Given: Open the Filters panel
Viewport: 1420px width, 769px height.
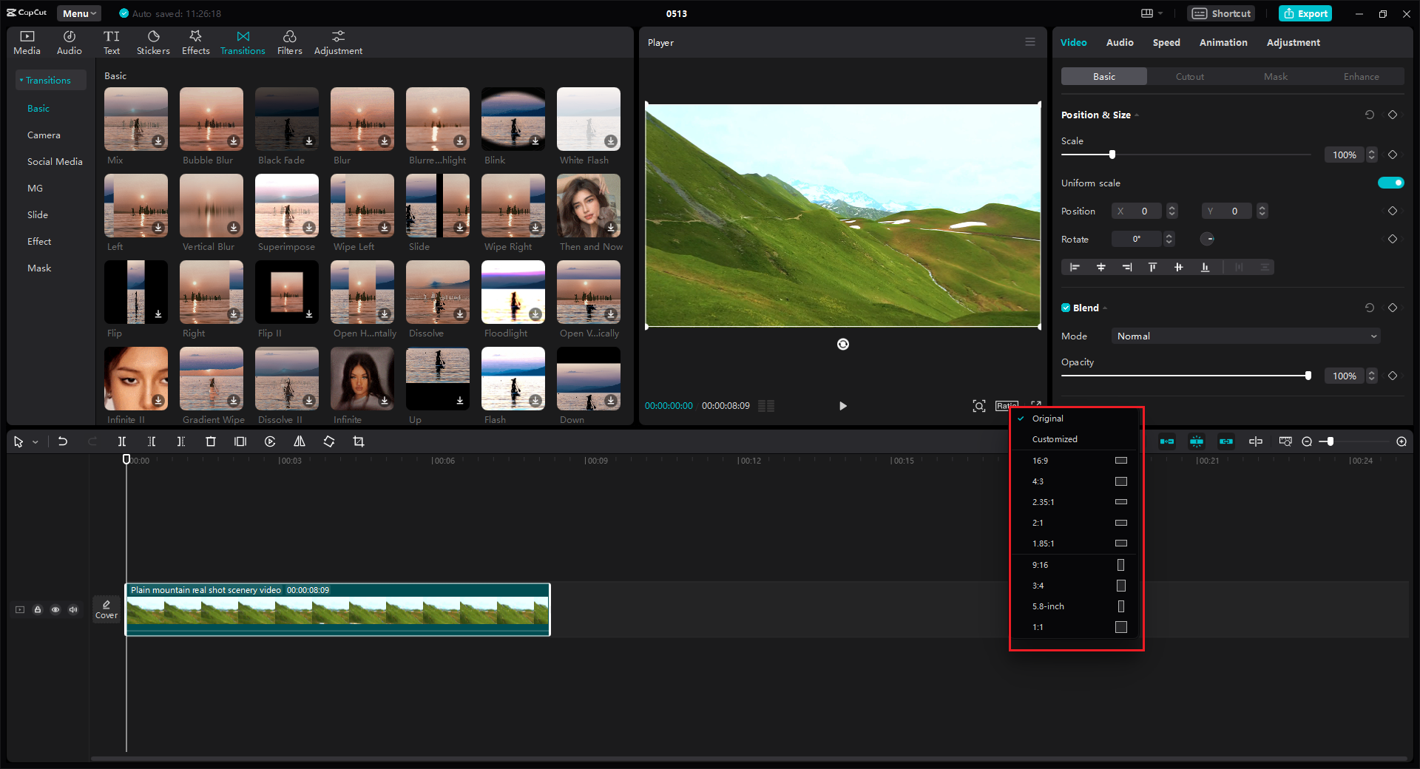Looking at the screenshot, I should [289, 41].
